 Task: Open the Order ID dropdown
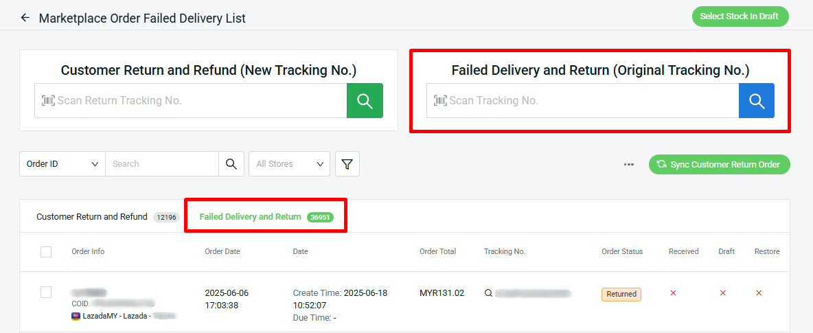pos(62,164)
